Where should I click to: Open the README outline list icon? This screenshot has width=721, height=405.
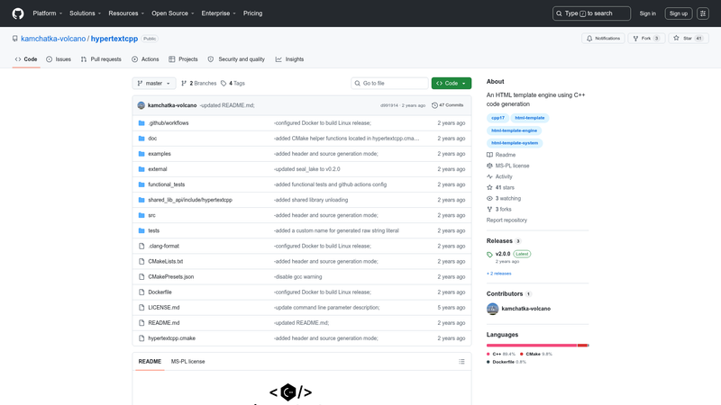(461, 362)
